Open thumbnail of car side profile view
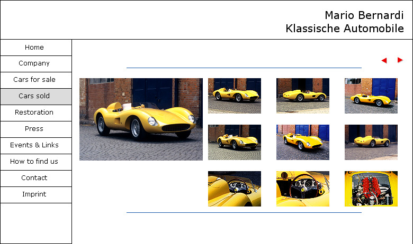Image resolution: width=413 pixels, height=244 pixels. click(x=303, y=96)
